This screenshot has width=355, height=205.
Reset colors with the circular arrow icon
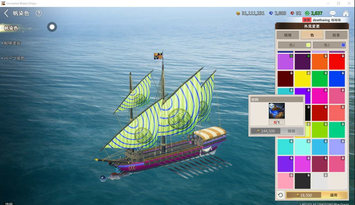point(280,195)
